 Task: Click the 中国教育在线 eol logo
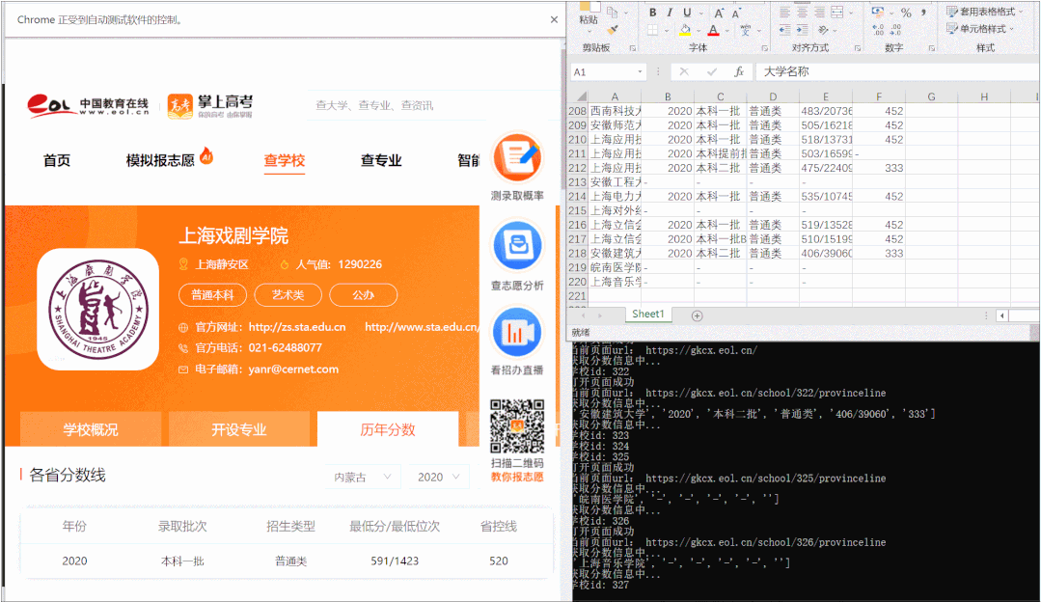89,105
